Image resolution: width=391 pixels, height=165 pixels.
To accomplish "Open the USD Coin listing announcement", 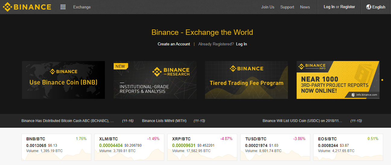I will pos(302,121).
